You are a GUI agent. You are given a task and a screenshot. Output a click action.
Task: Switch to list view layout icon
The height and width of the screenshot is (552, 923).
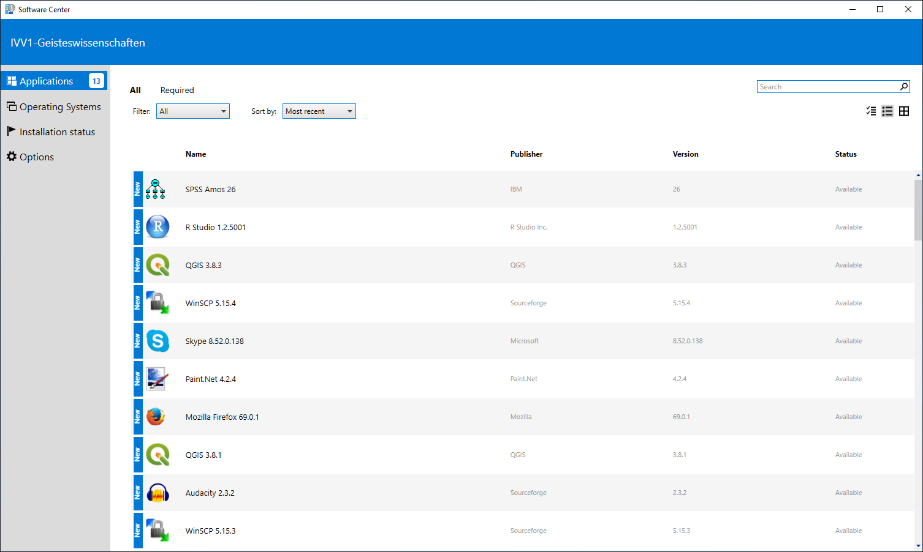(887, 111)
